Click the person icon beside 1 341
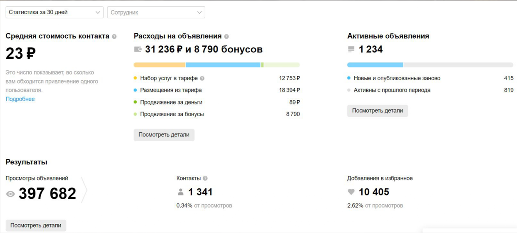The height and width of the screenshot is (233, 517). tap(181, 192)
